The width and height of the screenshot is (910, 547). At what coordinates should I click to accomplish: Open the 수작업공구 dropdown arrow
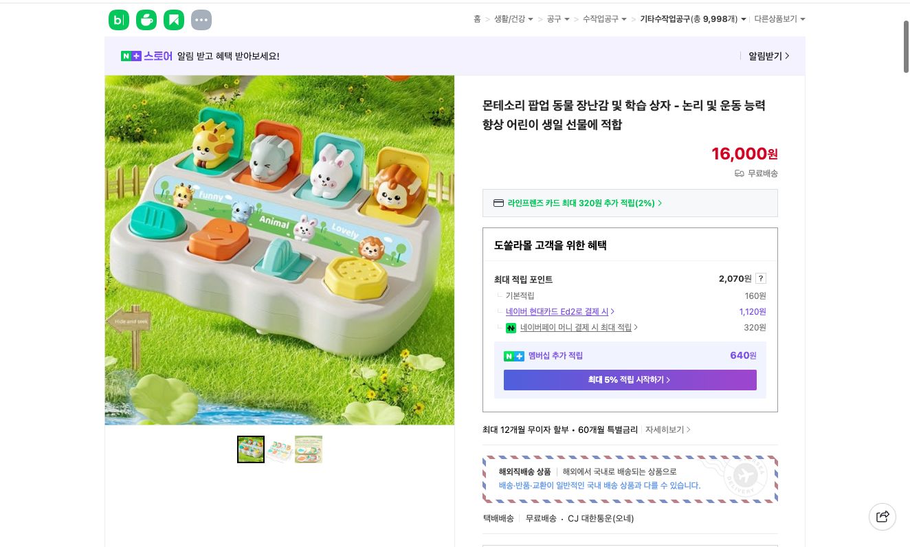coord(623,19)
